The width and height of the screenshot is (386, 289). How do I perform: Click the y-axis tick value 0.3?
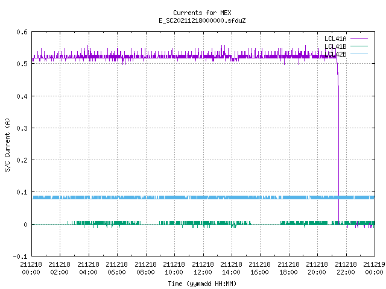coord(22,128)
